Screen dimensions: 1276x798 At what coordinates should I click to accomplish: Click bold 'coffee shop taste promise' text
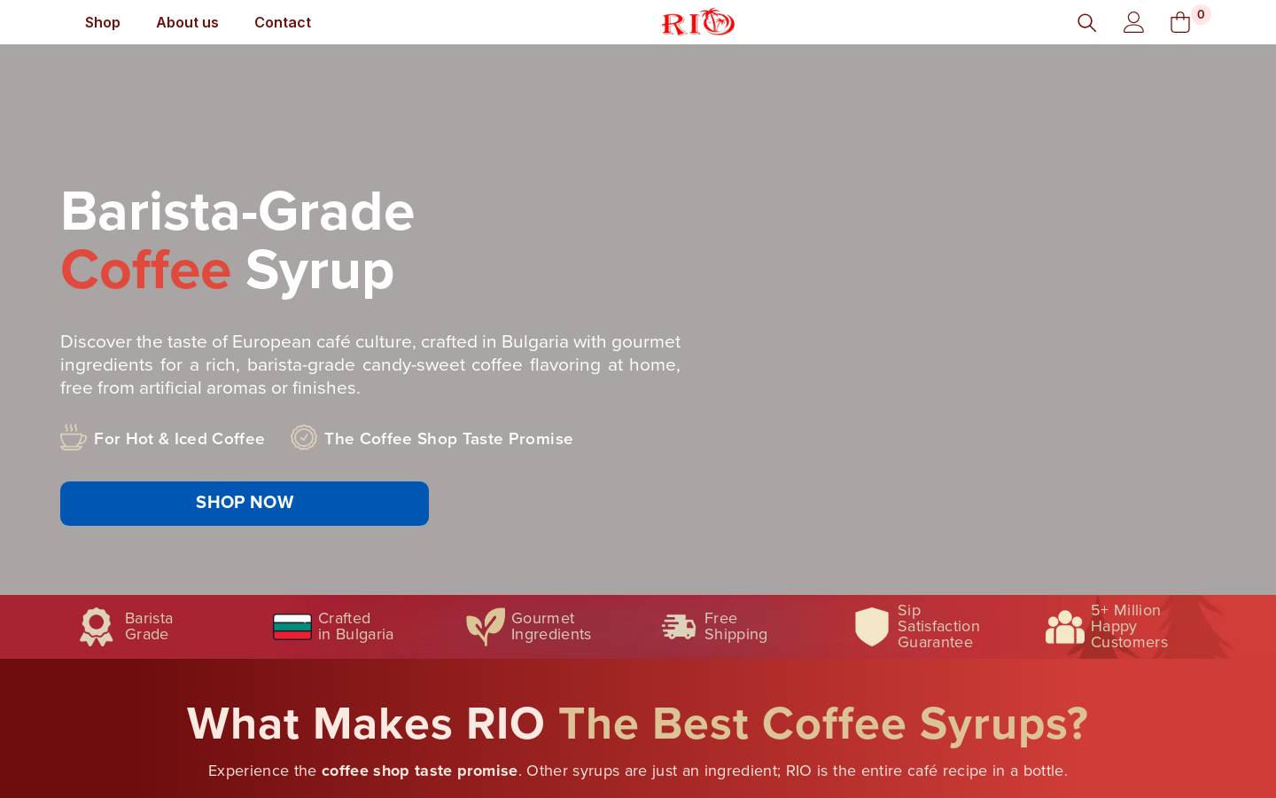point(419,771)
